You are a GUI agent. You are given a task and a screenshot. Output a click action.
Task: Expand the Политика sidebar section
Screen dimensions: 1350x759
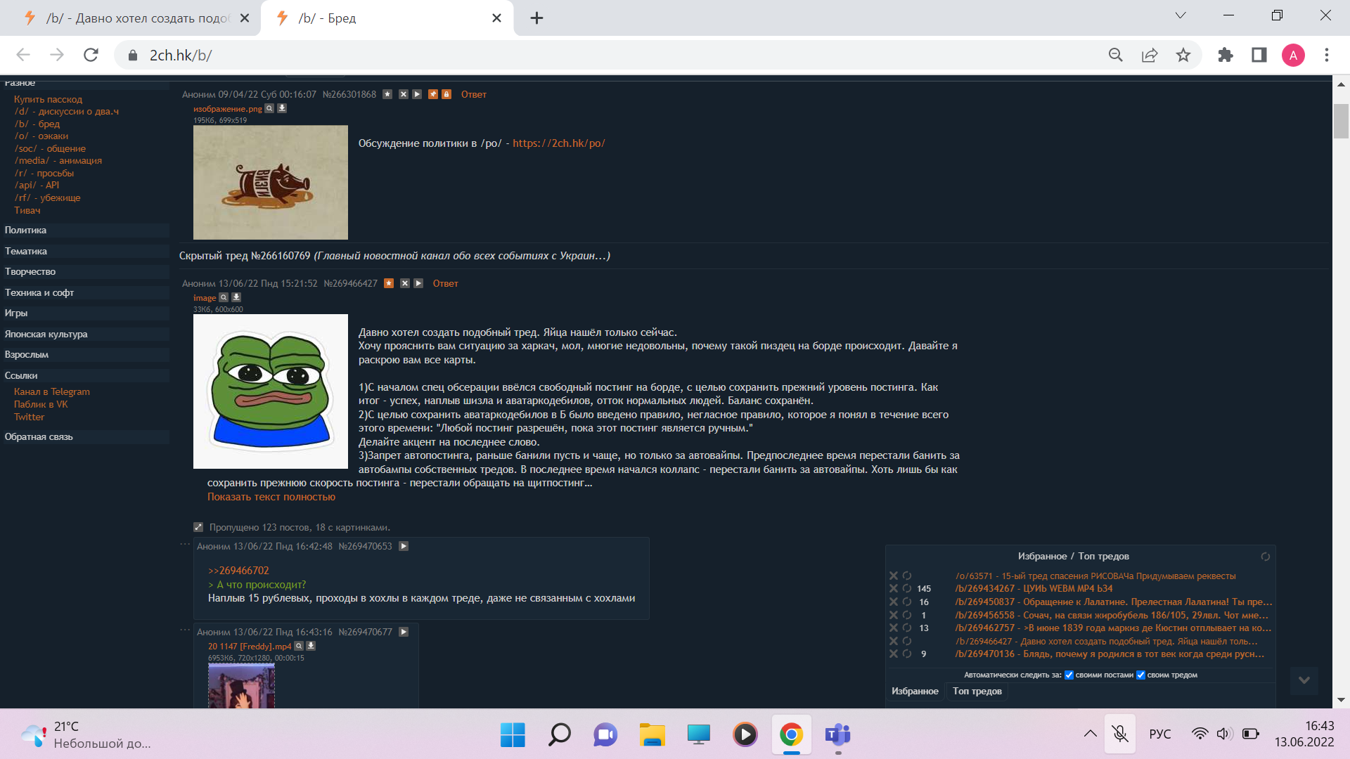[x=85, y=231]
